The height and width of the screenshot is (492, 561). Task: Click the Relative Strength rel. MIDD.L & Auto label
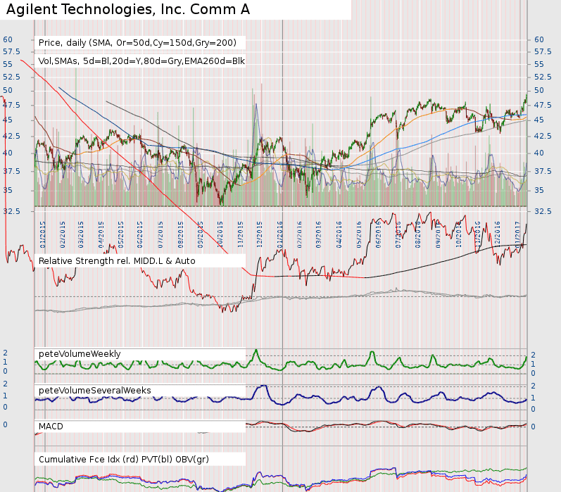(x=117, y=261)
